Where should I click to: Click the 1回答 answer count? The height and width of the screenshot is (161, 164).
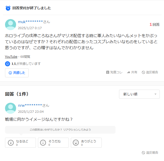tap(155, 25)
